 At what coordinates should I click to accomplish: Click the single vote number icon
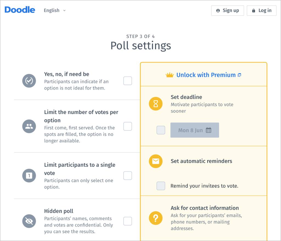(x=29, y=176)
